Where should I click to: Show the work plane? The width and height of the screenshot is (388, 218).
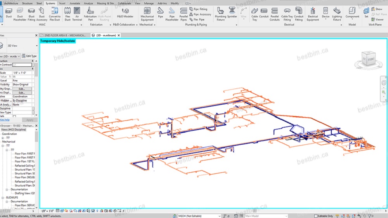pyautogui.click(x=377, y=9)
